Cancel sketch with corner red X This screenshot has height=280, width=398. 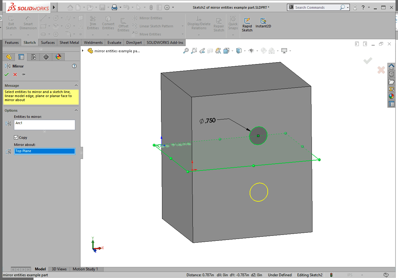(x=381, y=70)
